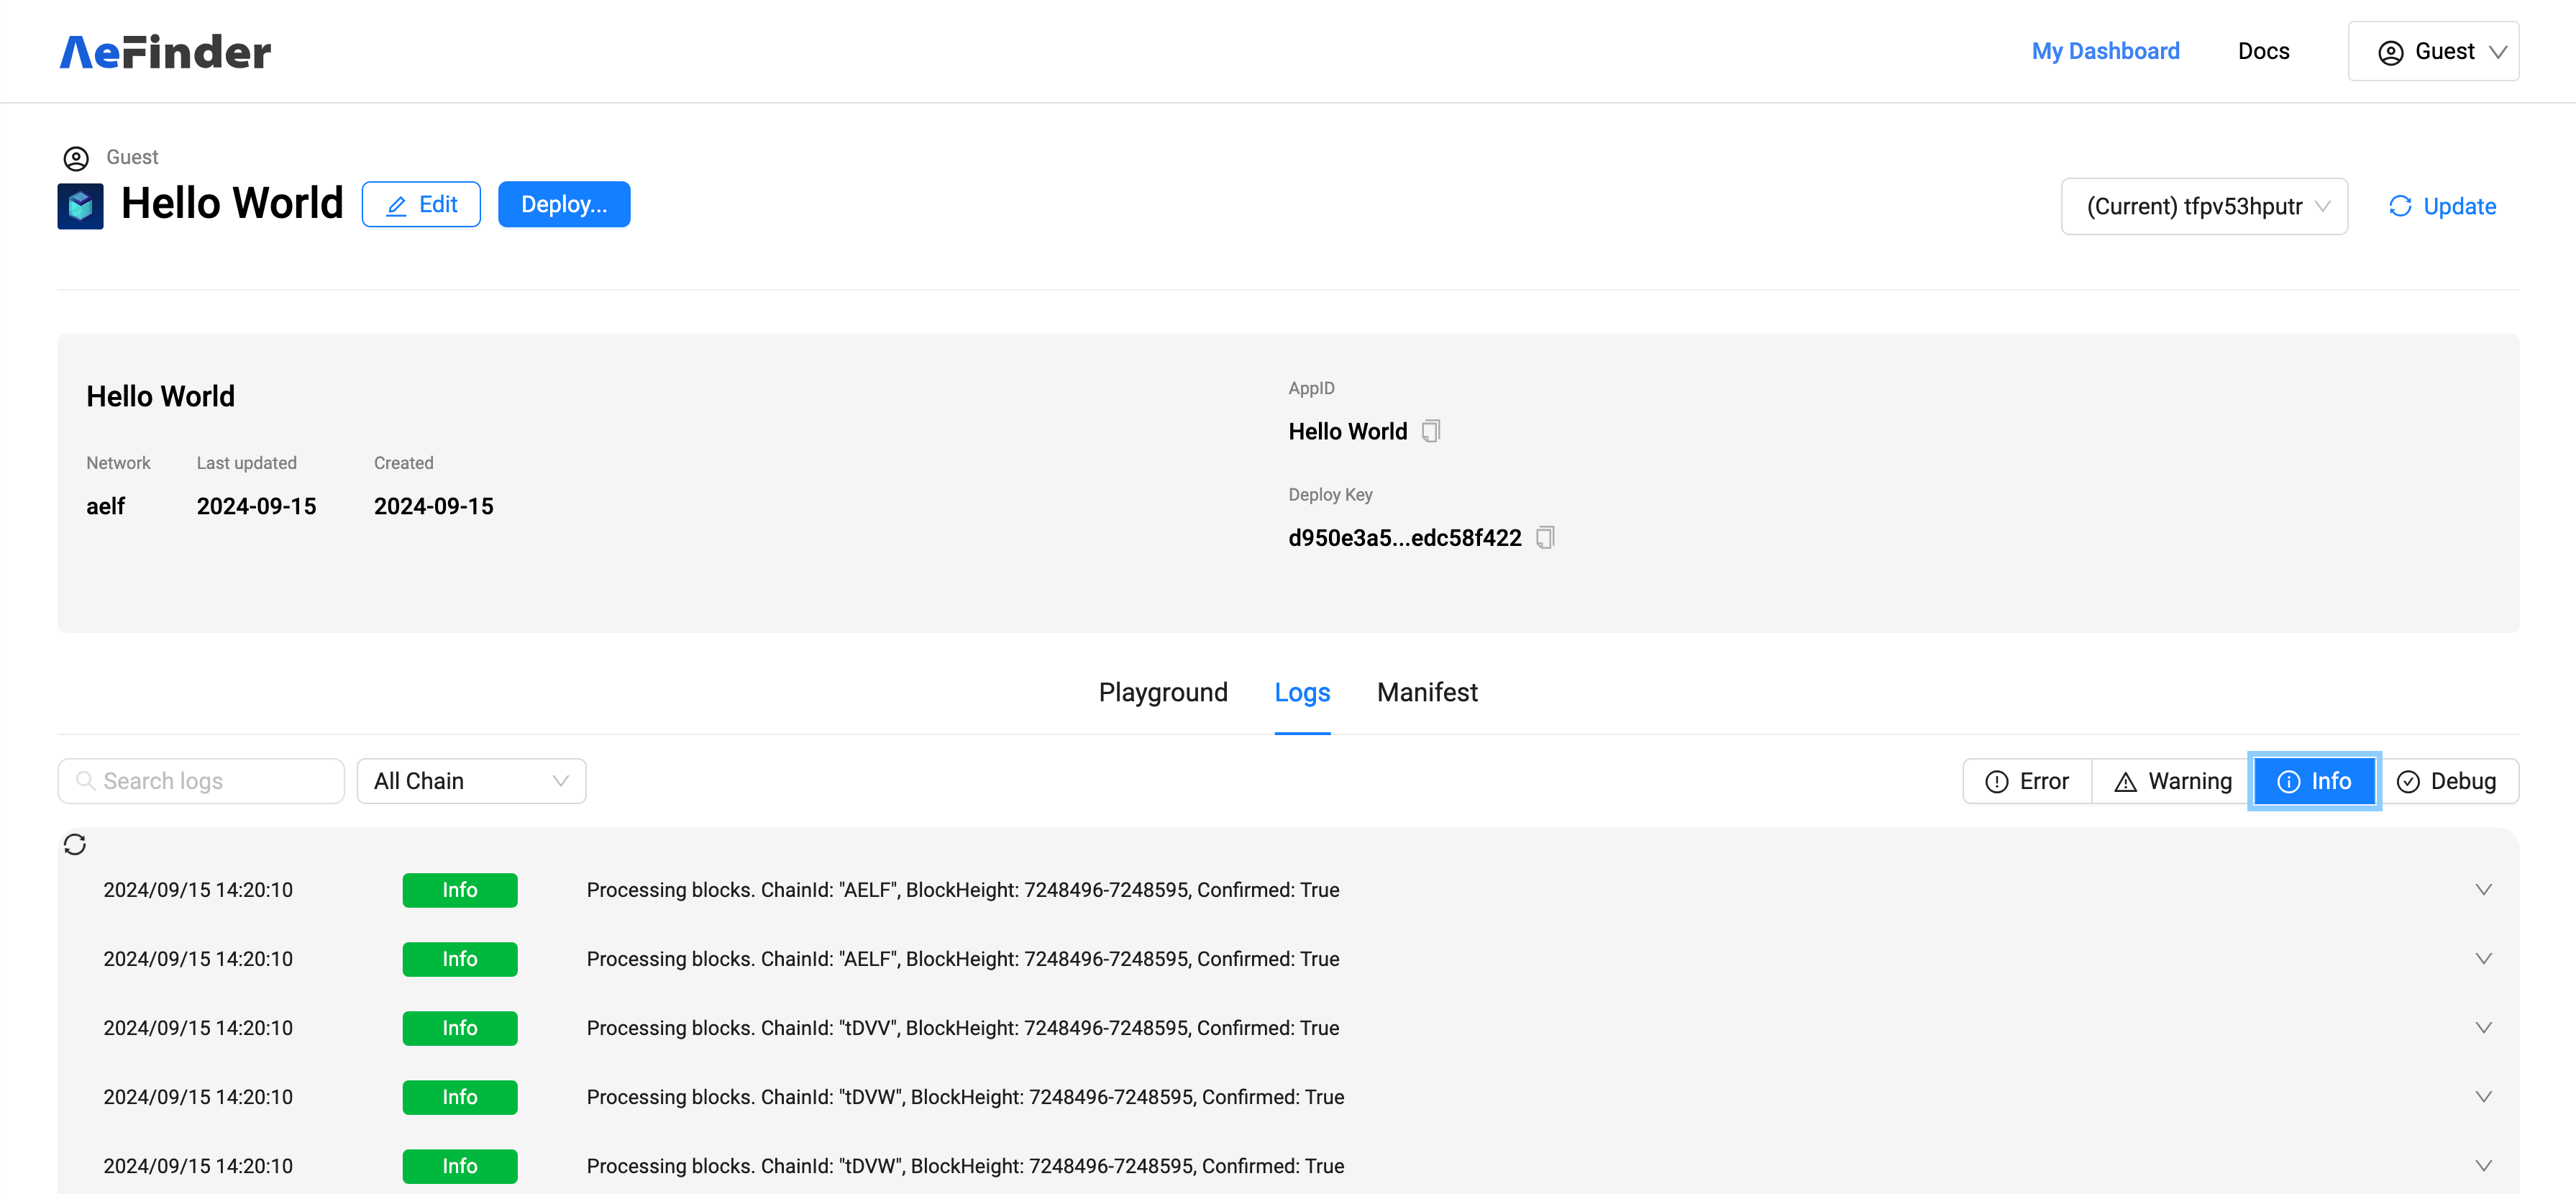This screenshot has height=1194, width=2576.
Task: Open the Docs link
Action: click(x=2263, y=51)
